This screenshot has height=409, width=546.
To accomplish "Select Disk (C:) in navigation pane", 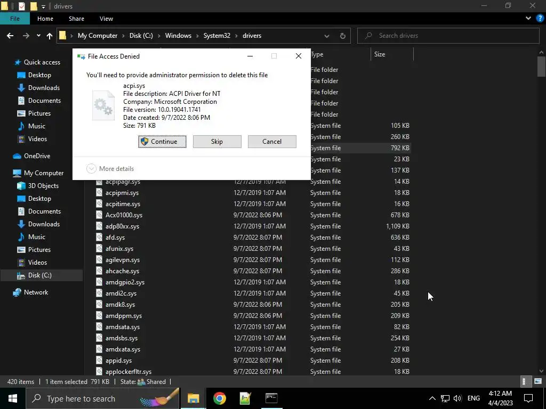I will coord(39,275).
